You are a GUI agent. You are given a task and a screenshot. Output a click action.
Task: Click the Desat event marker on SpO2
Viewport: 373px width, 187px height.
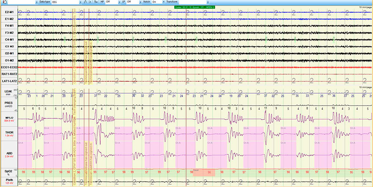[x=204, y=173]
